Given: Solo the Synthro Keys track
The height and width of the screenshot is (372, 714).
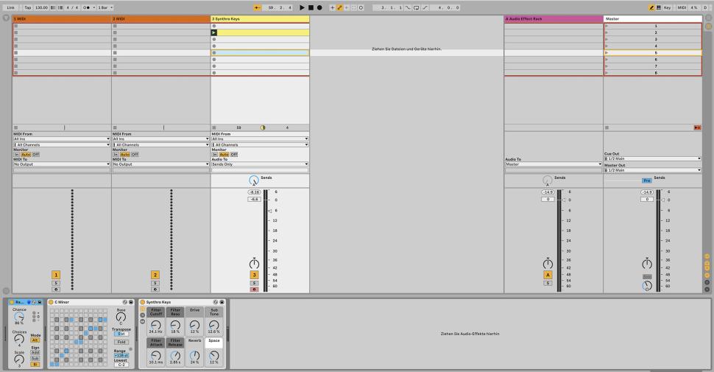Looking at the screenshot, I should pyautogui.click(x=254, y=283).
